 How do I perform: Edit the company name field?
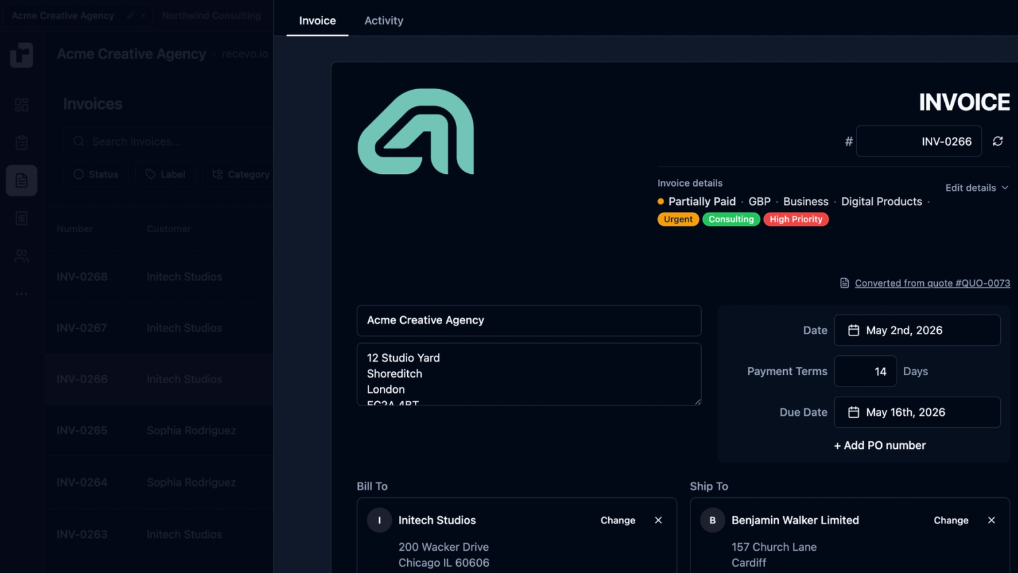529,320
